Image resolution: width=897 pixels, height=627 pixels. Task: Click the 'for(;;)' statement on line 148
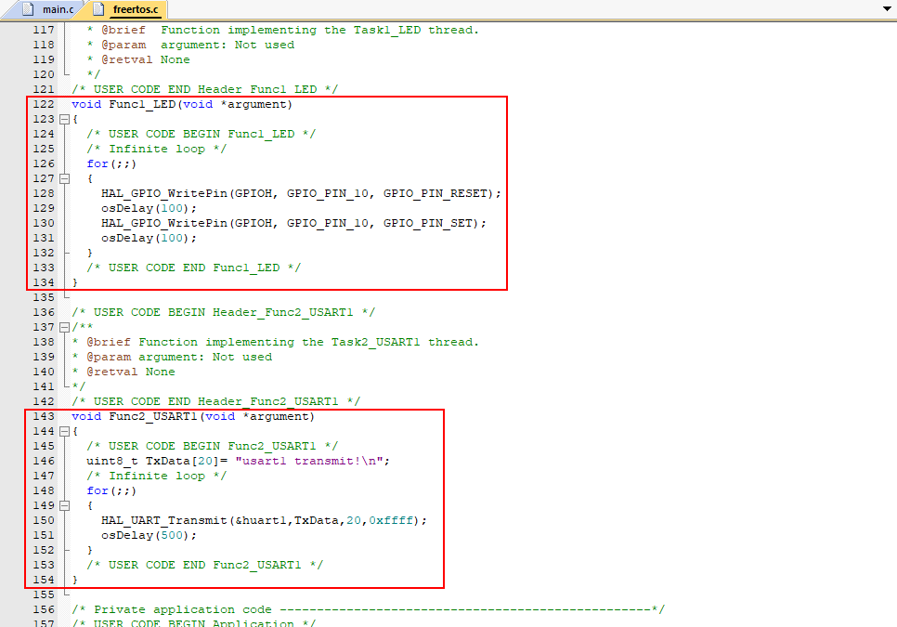click(x=111, y=490)
